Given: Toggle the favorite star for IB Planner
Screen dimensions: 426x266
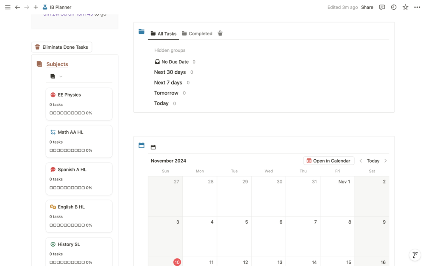Looking at the screenshot, I should [x=405, y=7].
